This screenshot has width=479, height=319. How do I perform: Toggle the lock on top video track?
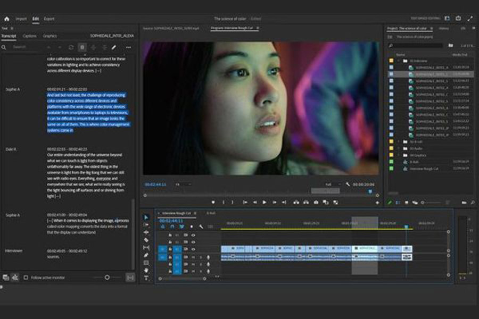coord(170,235)
